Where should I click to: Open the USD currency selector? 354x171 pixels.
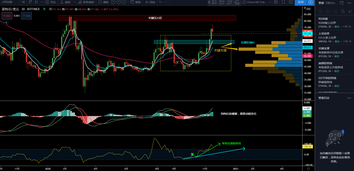(x=308, y=9)
